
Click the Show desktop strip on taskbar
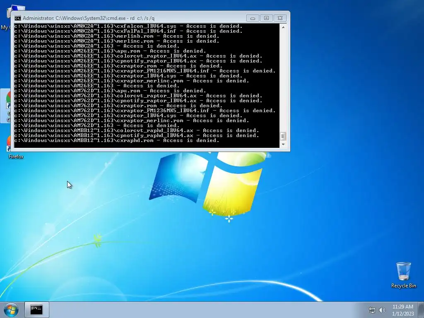point(421,310)
